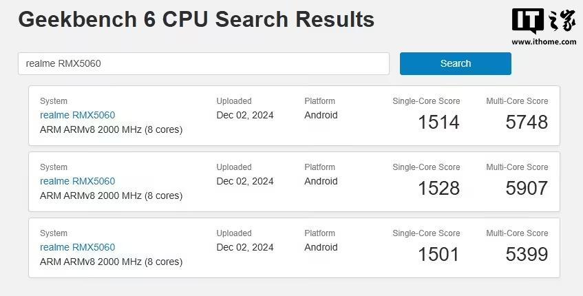Click the multi-core score 5399

pyautogui.click(x=527, y=255)
